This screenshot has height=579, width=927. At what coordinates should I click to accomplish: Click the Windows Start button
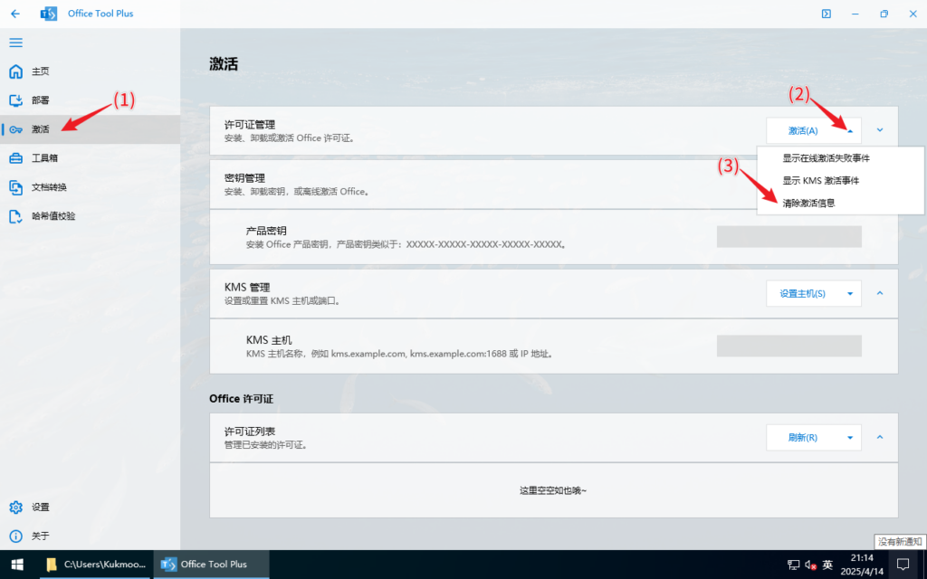(x=16, y=565)
